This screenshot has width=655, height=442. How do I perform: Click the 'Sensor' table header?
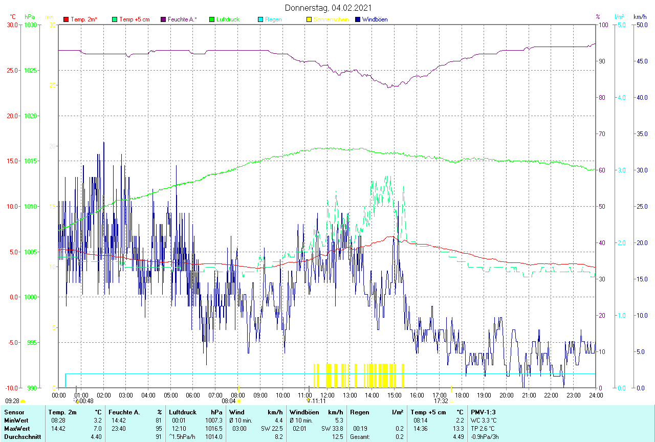[13, 412]
